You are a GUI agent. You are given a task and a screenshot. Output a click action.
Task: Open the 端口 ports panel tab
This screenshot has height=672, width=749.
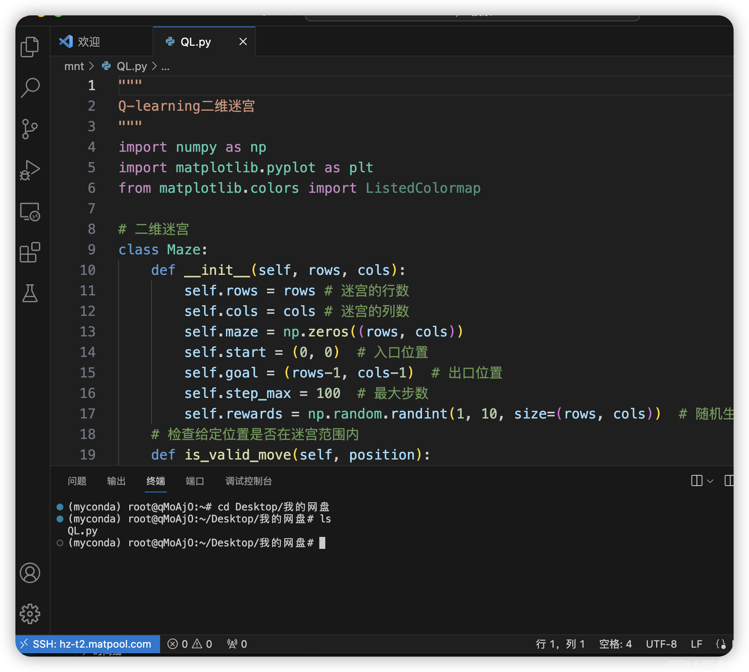tap(195, 481)
